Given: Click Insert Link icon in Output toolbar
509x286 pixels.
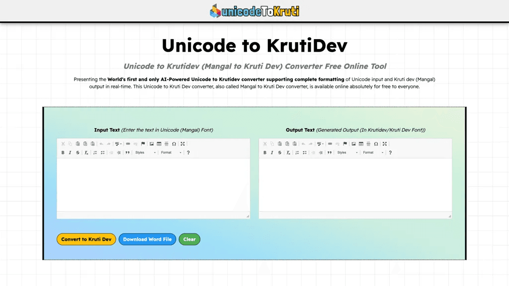Looking at the screenshot, I should [330, 143].
